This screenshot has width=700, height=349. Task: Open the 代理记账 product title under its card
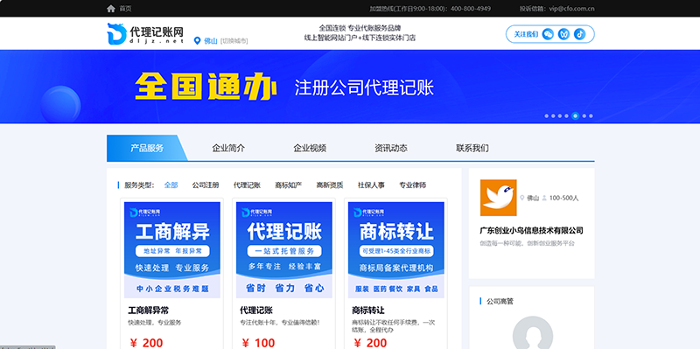coord(256,311)
